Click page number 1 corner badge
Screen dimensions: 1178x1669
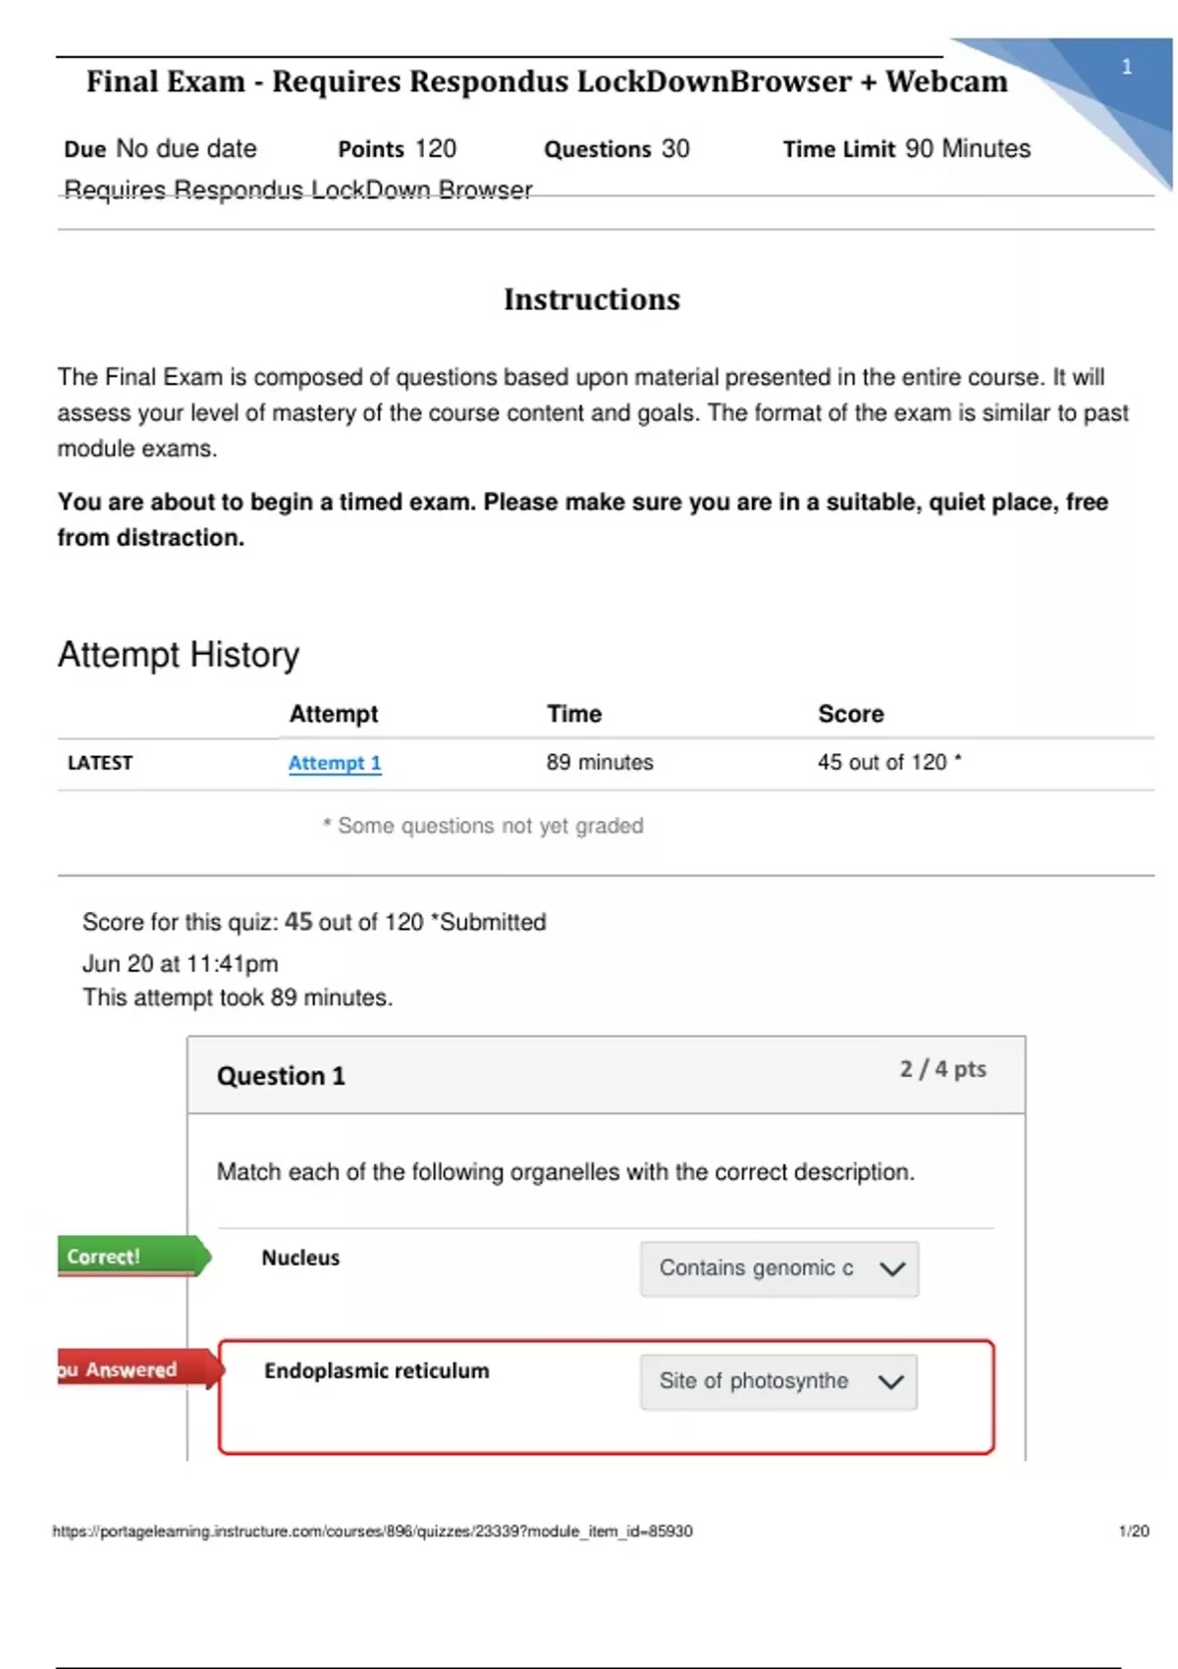(x=1127, y=68)
